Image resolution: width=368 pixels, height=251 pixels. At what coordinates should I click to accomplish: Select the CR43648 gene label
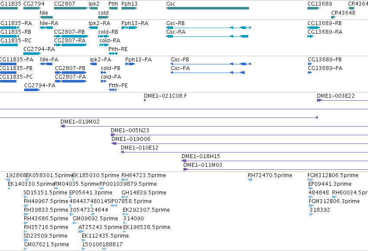[x=343, y=13]
